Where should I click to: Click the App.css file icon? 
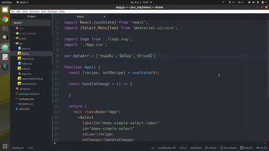pos(19,49)
